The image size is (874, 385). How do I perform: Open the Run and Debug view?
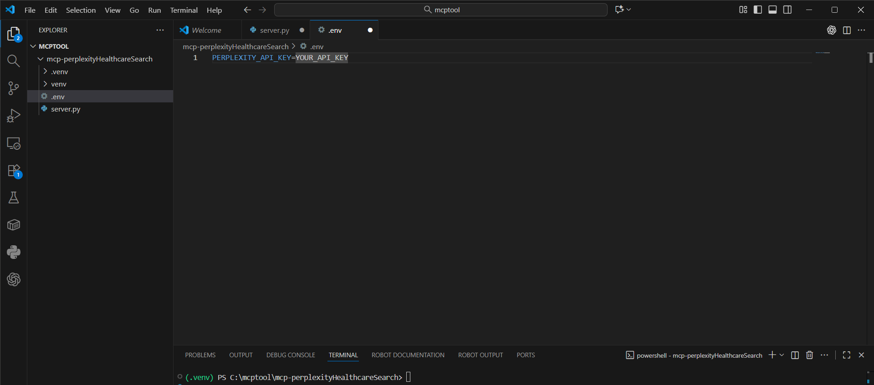(14, 116)
